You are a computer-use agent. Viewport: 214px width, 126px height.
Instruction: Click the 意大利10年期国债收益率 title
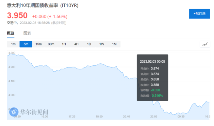click(x=32, y=6)
